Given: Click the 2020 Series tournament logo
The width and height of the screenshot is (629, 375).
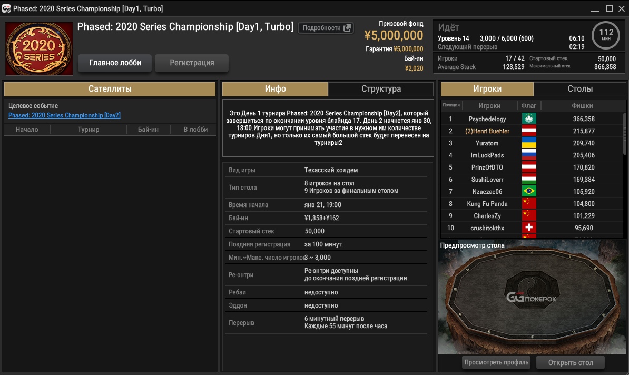Looking at the screenshot, I should (39, 48).
